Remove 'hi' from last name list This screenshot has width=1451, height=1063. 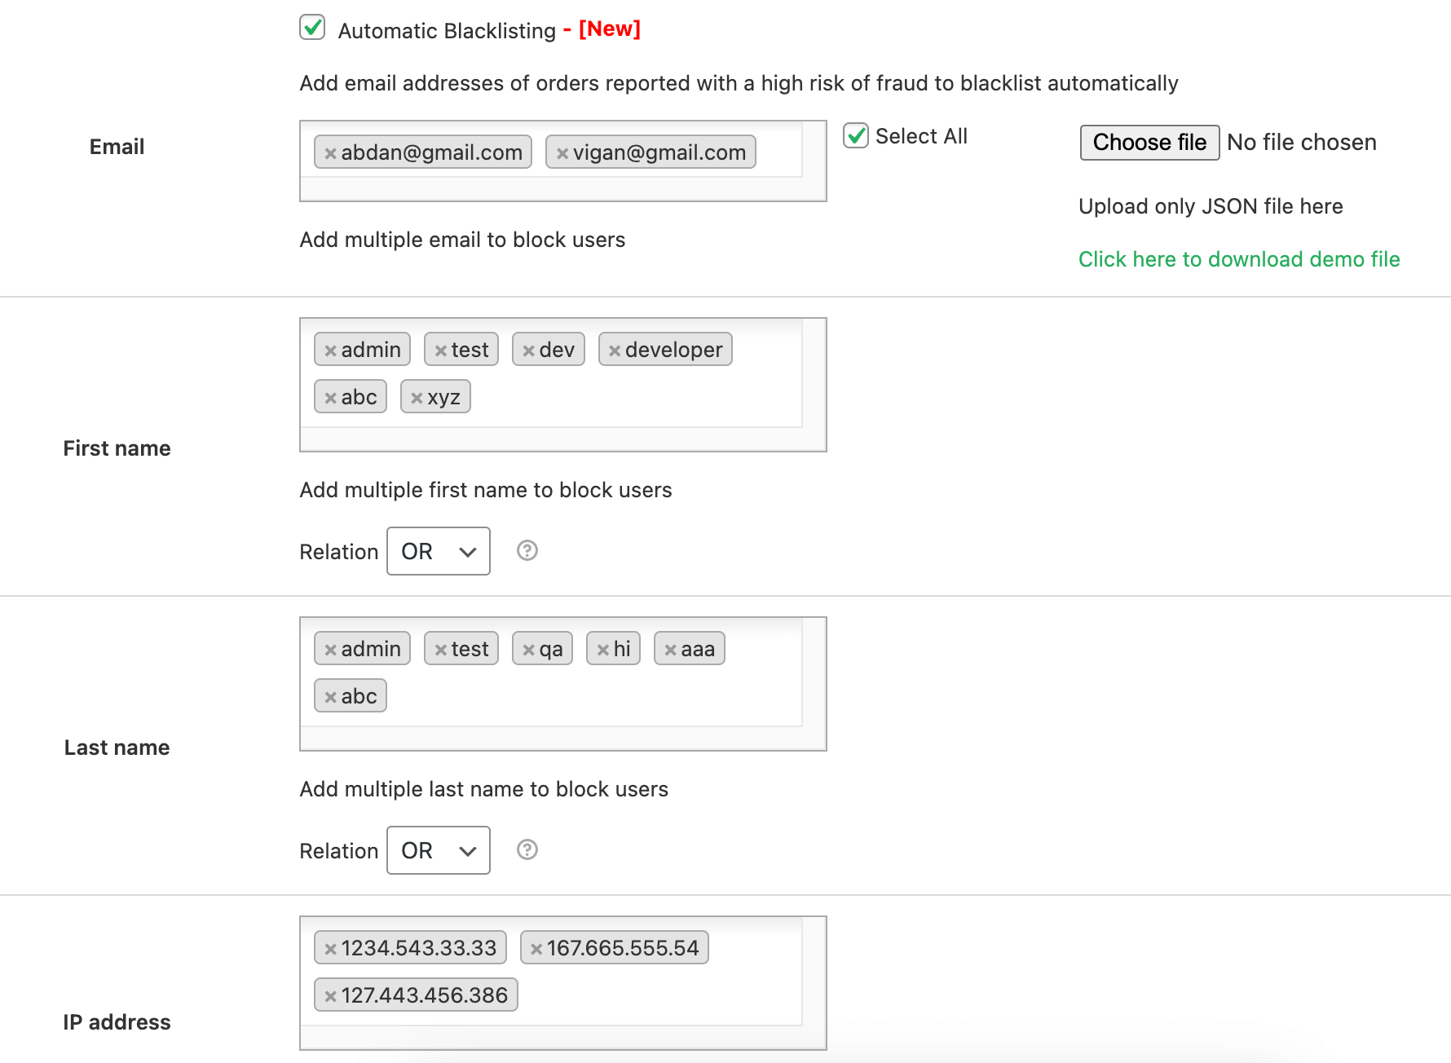602,650
